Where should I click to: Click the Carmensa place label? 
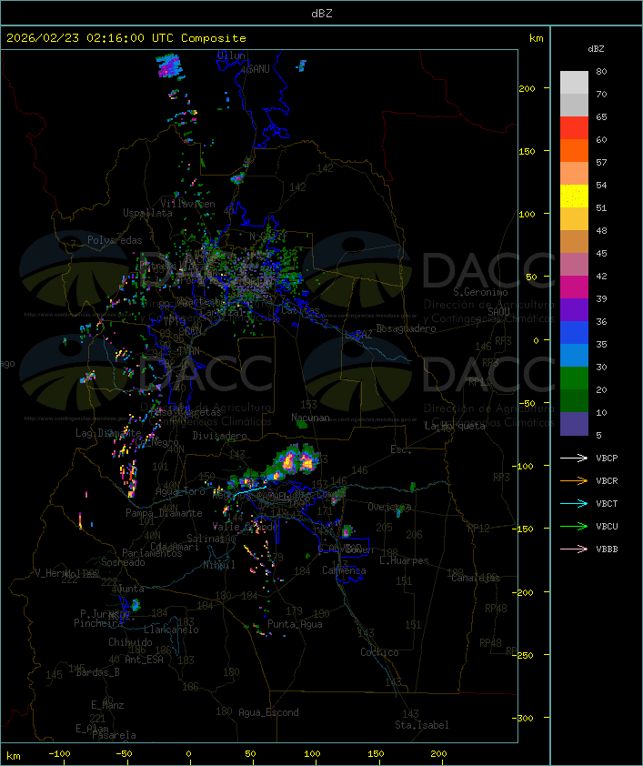point(344,570)
